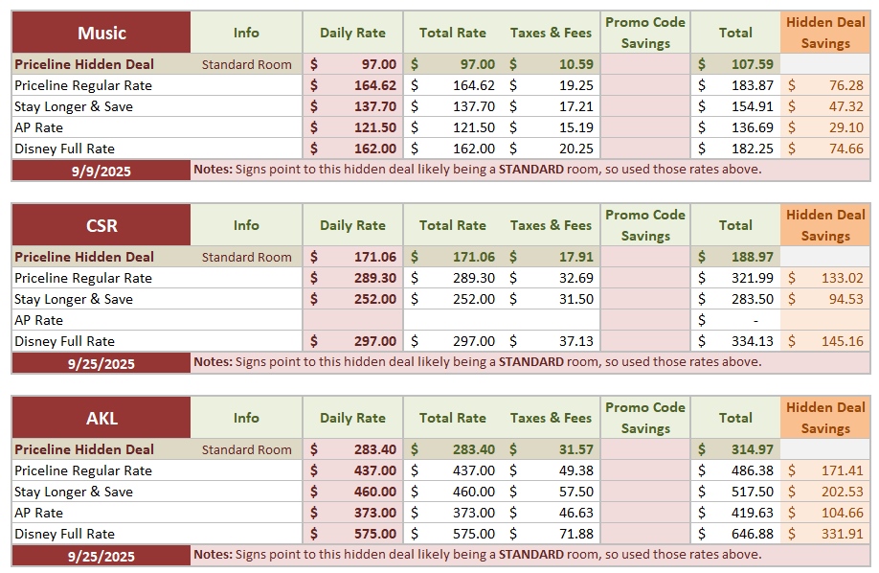Screen dimensions: 879x573
Task: Select the Music table title cell
Action: (101, 33)
